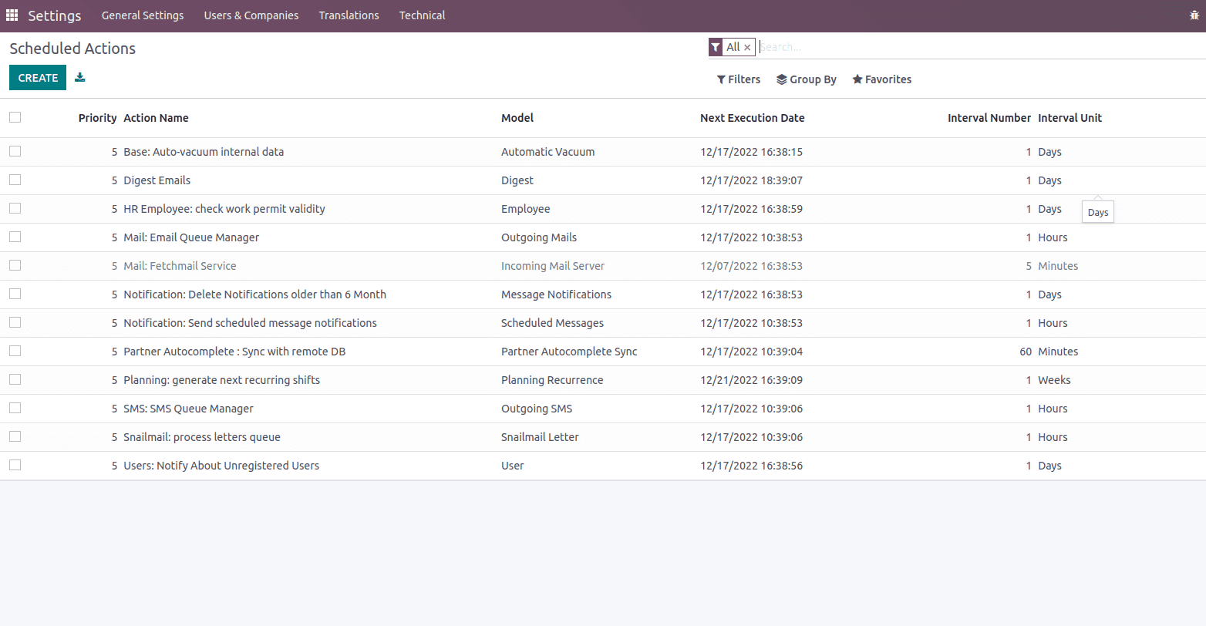Sort by Priority column header
The image size is (1206, 626).
(98, 118)
